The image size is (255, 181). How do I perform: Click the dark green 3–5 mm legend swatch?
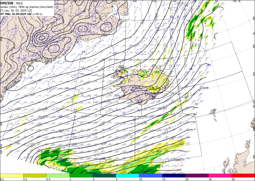pos(104,175)
